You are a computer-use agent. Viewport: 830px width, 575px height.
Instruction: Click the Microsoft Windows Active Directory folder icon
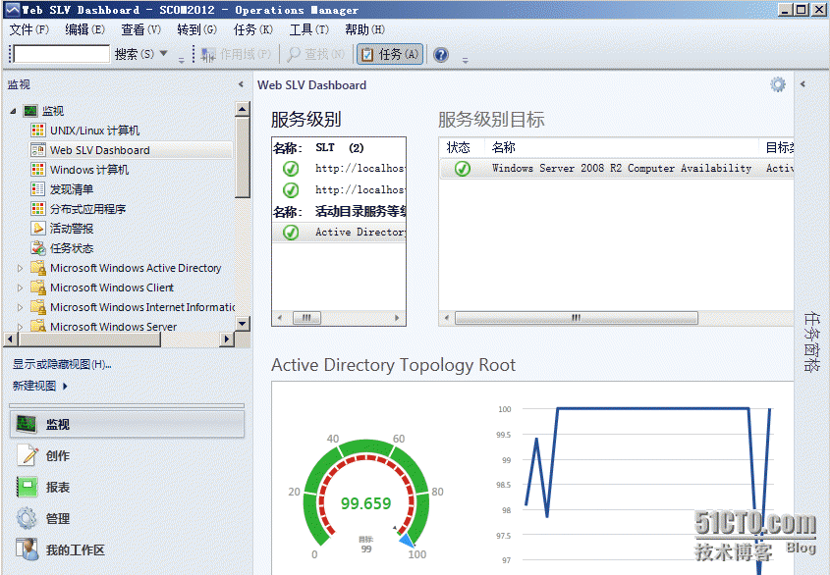coord(37,268)
